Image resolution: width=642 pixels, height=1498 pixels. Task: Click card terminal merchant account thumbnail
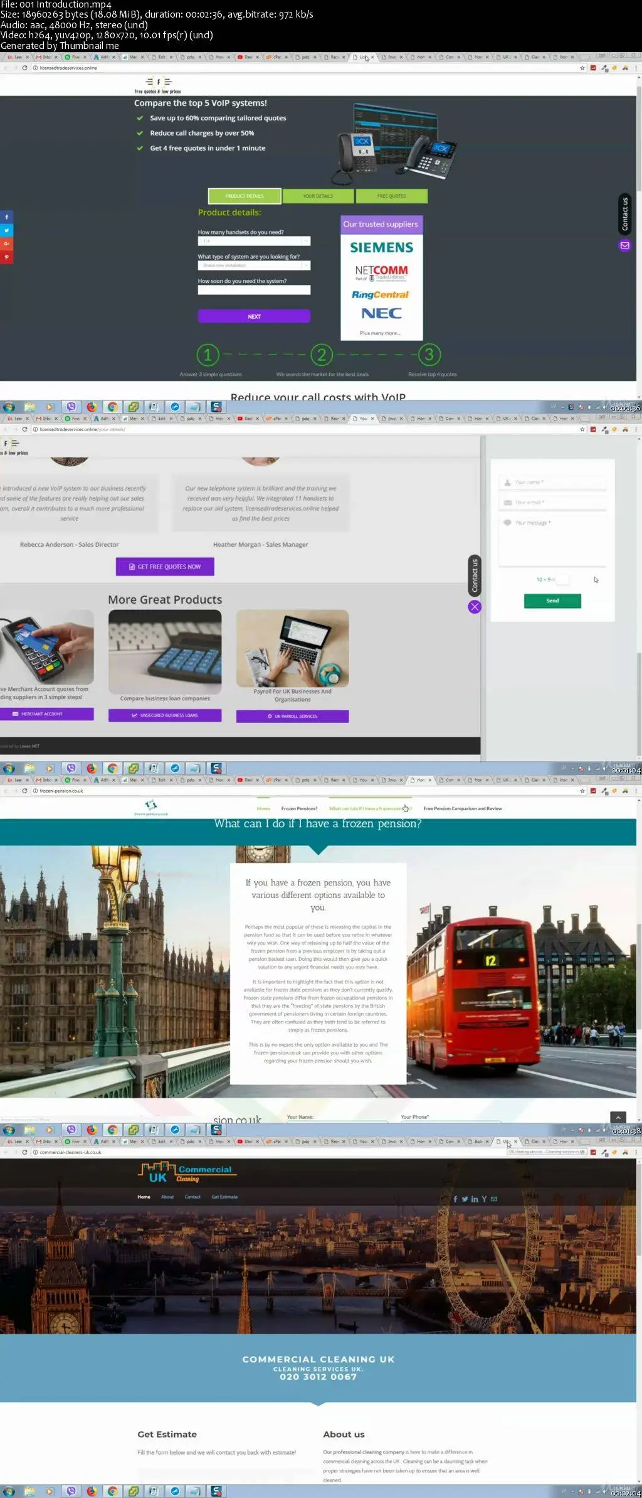click(x=47, y=646)
